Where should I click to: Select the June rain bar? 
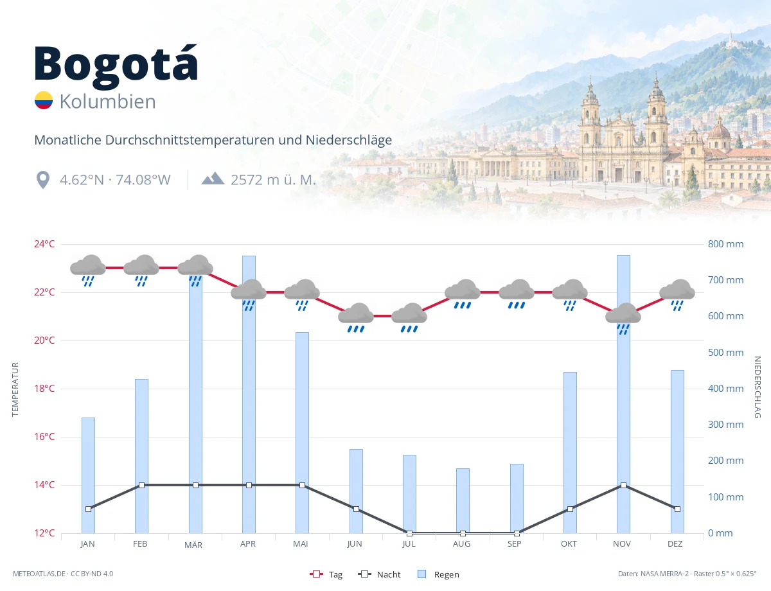tap(356, 491)
